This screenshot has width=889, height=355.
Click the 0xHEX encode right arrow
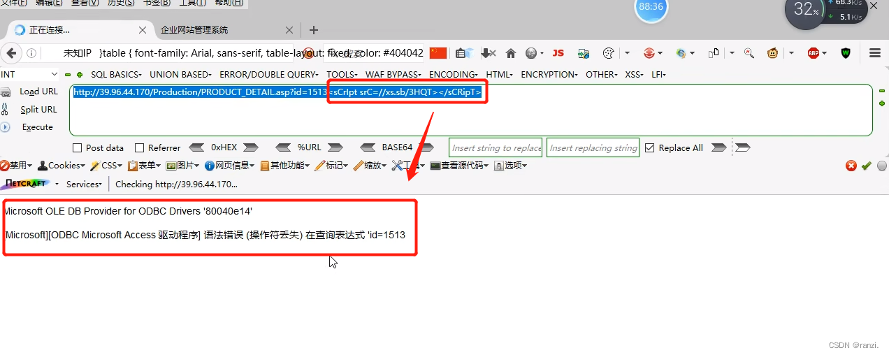click(x=250, y=147)
